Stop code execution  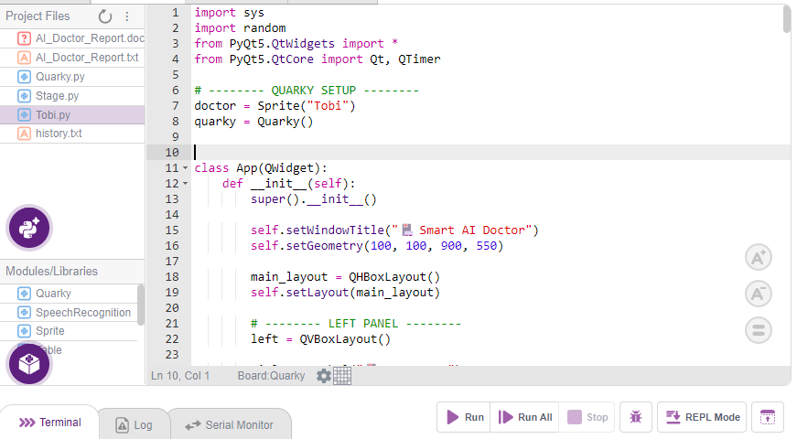[x=587, y=417]
